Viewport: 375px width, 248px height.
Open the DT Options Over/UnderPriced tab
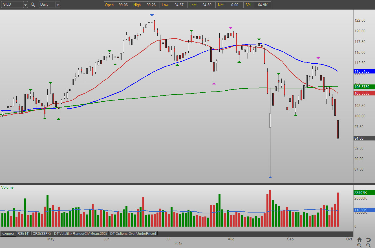pos(133,234)
